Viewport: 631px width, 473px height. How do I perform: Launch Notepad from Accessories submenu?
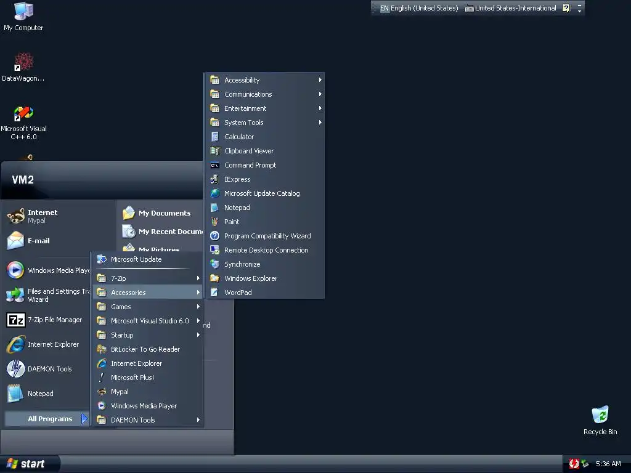pyautogui.click(x=264, y=208)
